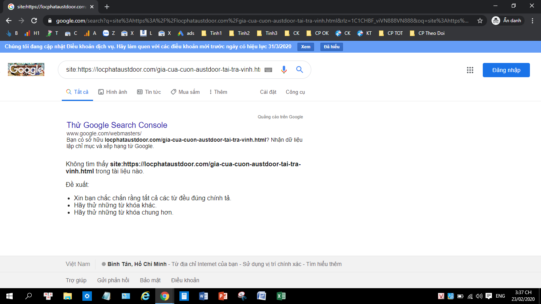Open a new tab with the plus icon
The image size is (541, 304).
pos(107,7)
